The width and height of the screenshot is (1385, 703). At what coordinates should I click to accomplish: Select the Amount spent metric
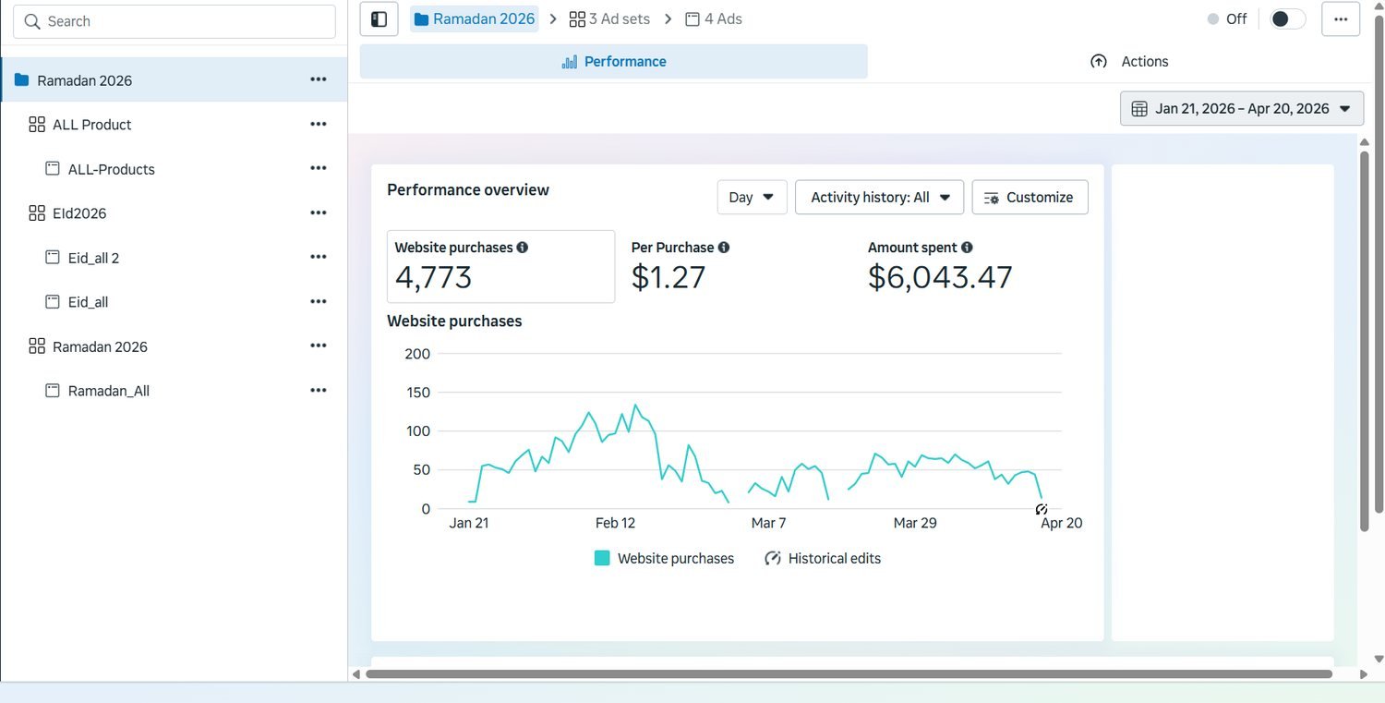[940, 266]
